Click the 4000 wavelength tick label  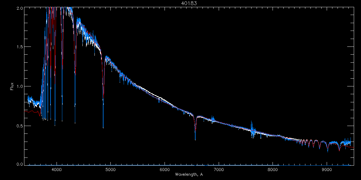coord(56,169)
